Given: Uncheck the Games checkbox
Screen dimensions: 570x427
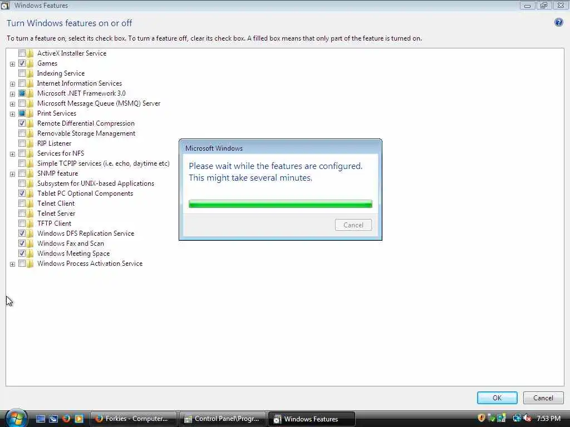Looking at the screenshot, I should (22, 63).
